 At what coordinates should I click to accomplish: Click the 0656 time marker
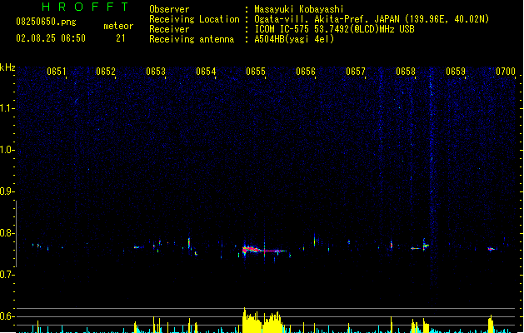pos(306,72)
